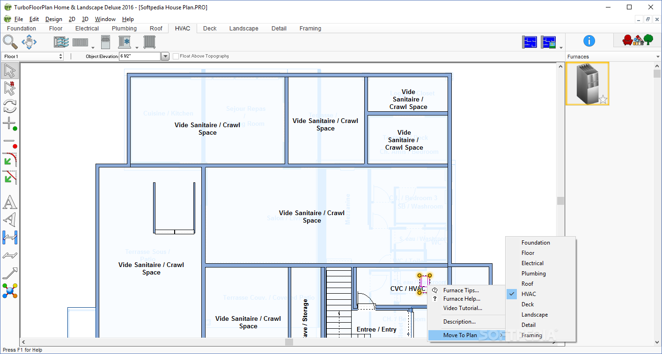Open the split 2D/3D view icon
This screenshot has height=354, width=662.
(549, 43)
